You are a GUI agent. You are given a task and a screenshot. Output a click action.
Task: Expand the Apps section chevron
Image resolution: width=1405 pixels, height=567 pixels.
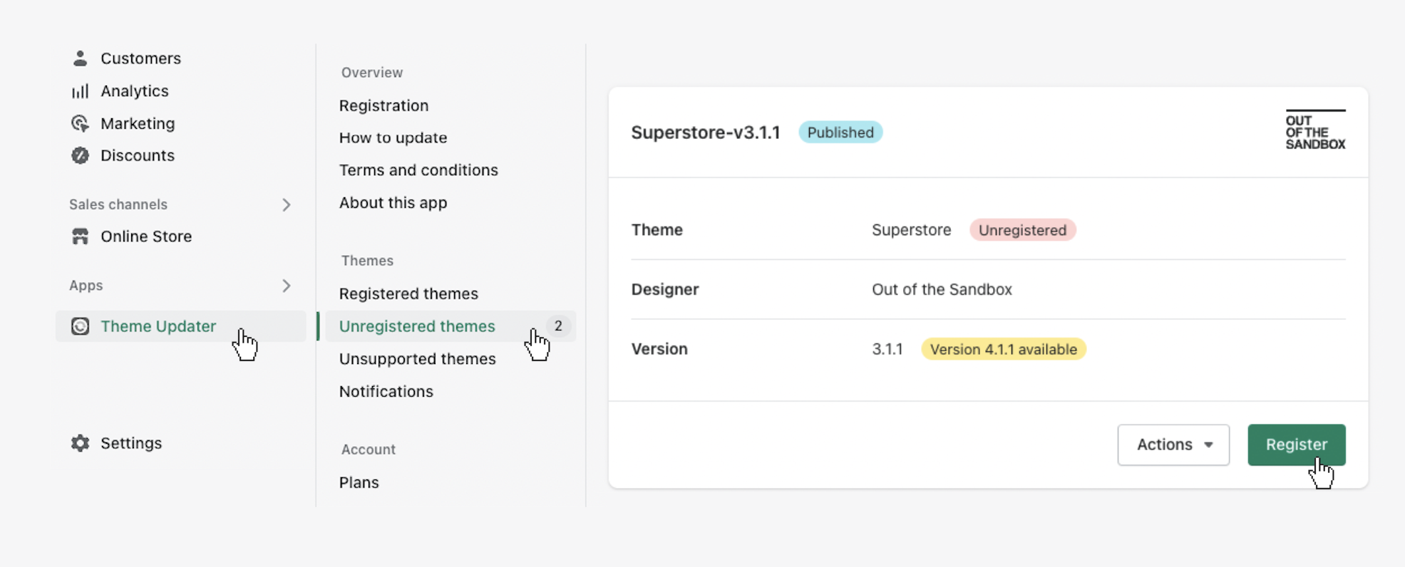click(x=287, y=286)
